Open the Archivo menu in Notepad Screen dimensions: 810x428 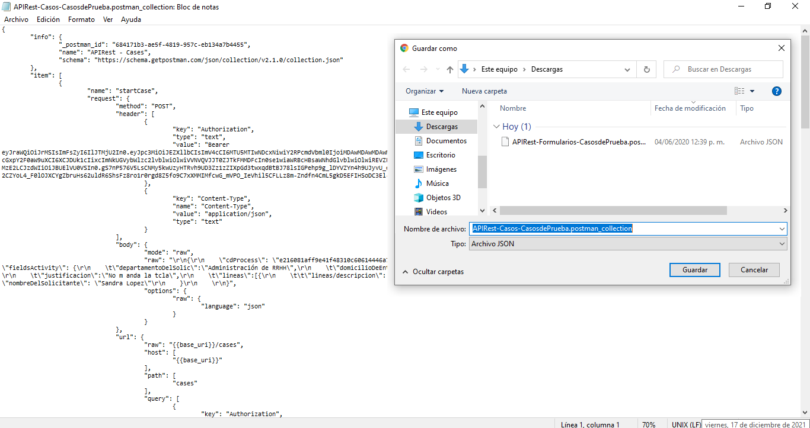16,20
